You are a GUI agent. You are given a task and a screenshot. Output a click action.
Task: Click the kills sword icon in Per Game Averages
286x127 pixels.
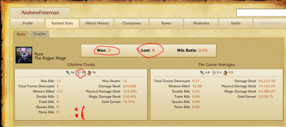tap(202, 73)
